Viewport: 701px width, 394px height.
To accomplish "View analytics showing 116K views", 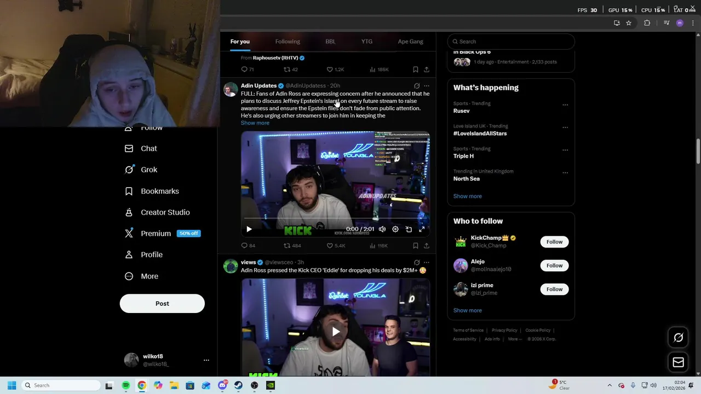I will pyautogui.click(x=379, y=246).
